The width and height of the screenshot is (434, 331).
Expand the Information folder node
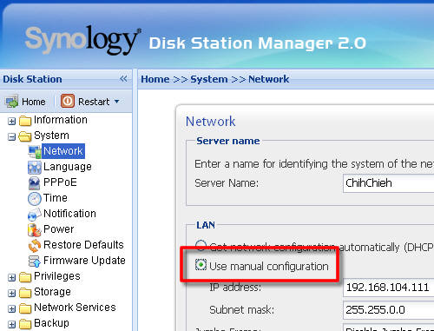(11, 121)
